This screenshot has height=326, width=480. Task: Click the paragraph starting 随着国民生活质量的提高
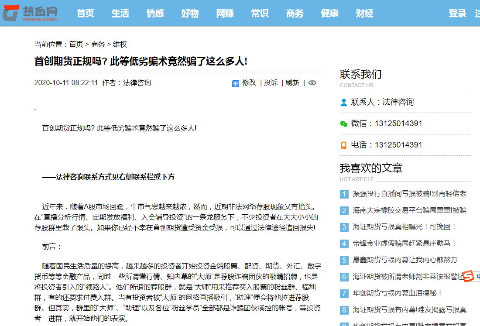tap(178, 292)
